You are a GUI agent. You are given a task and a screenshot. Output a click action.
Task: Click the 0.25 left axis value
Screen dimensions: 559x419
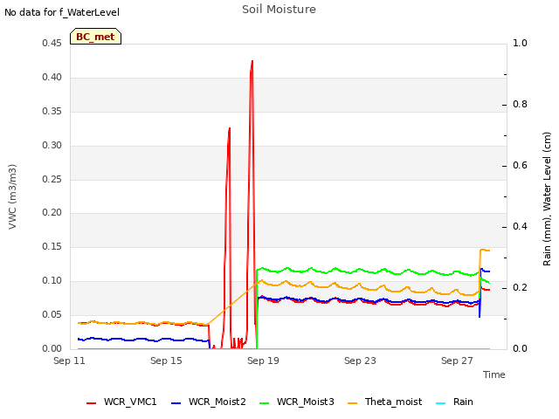[52, 179]
